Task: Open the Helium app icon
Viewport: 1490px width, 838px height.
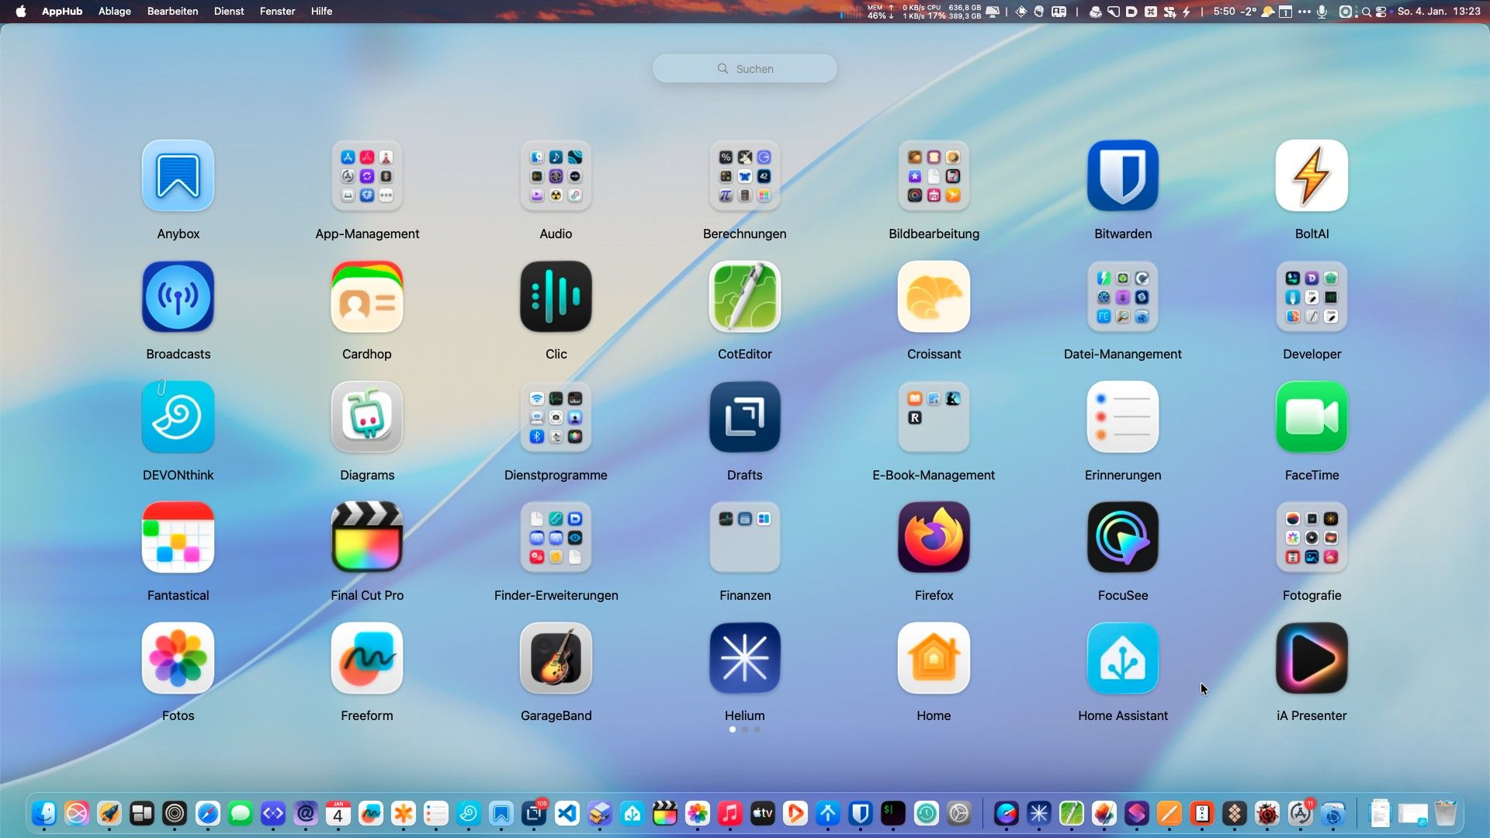Action: pos(744,658)
